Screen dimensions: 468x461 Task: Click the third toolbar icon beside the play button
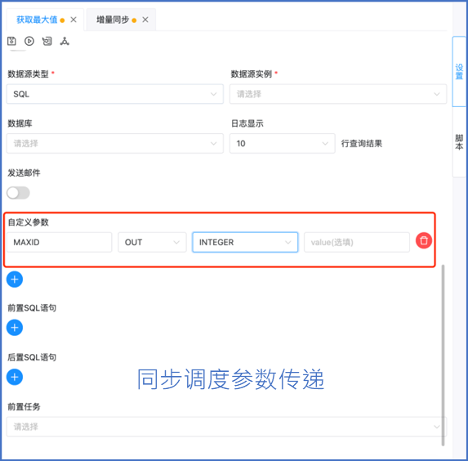pos(47,41)
